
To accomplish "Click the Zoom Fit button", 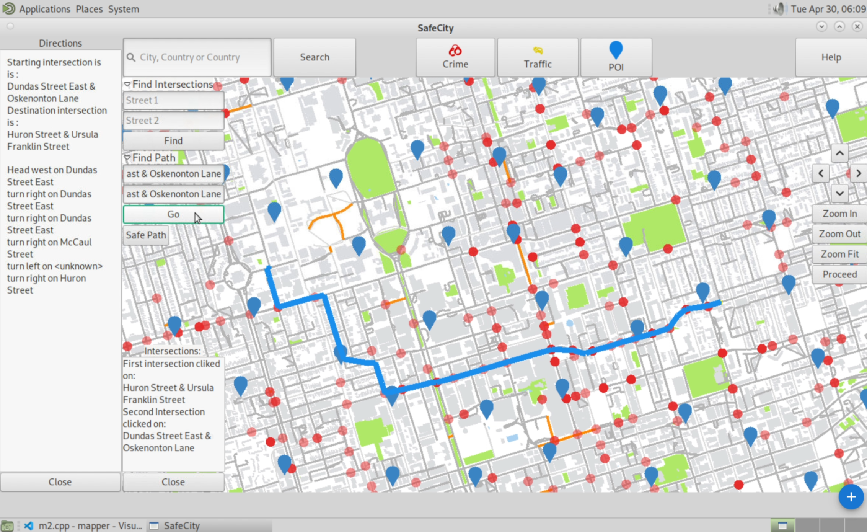I will click(839, 254).
